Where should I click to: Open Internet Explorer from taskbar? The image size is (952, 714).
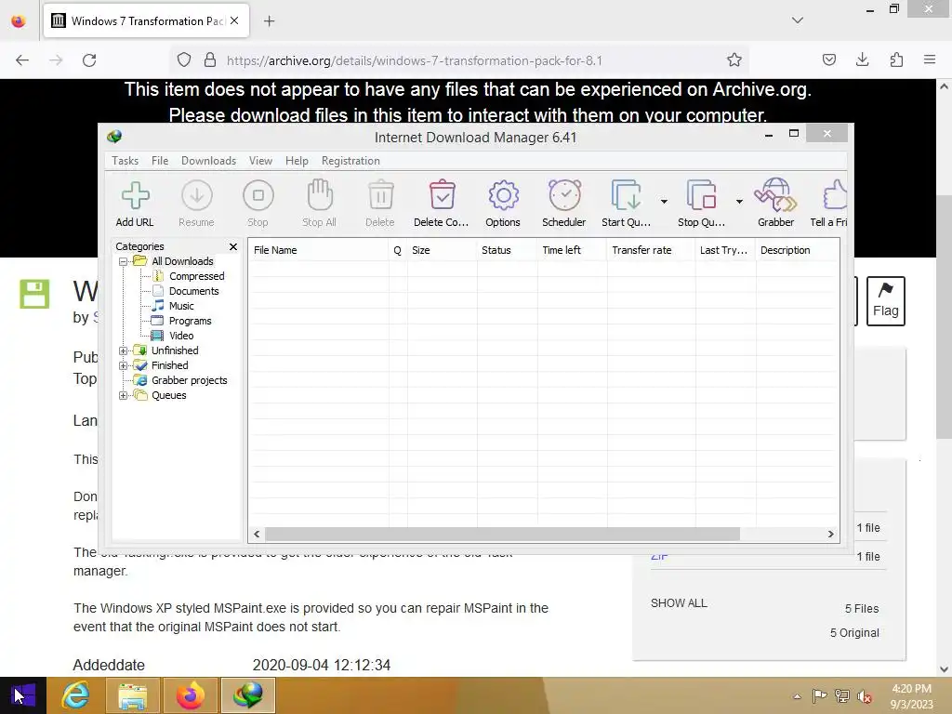click(x=76, y=695)
